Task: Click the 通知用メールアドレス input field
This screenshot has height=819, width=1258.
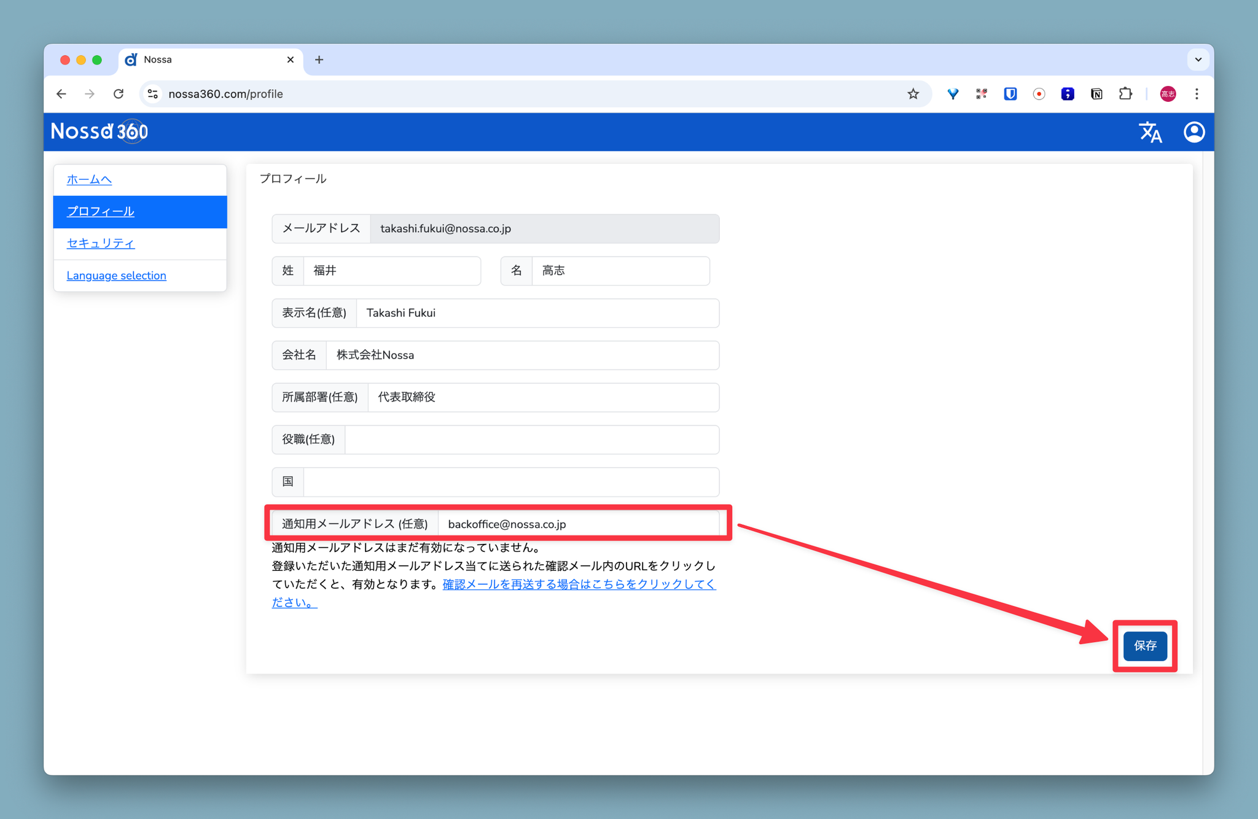Action: point(577,524)
